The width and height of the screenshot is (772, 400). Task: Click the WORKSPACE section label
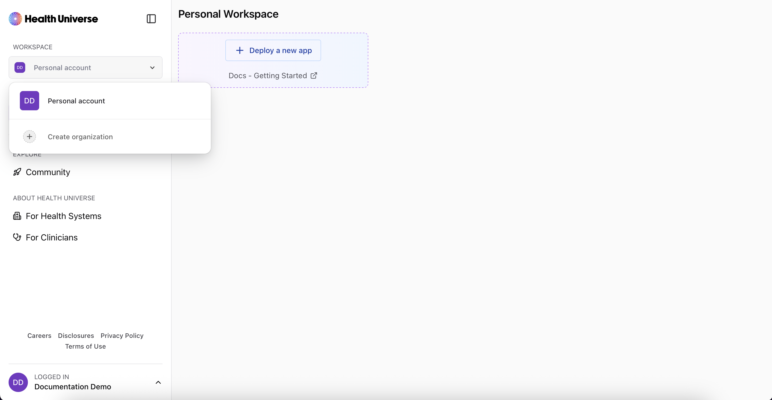click(33, 47)
